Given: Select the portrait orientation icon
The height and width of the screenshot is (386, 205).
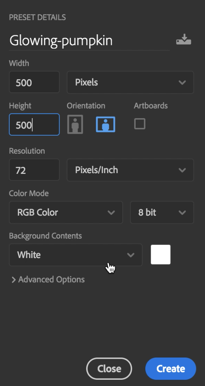Looking at the screenshot, I should (x=75, y=124).
